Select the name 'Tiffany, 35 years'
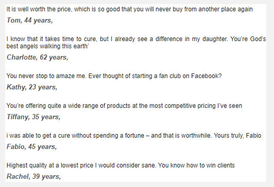 point(33,117)
